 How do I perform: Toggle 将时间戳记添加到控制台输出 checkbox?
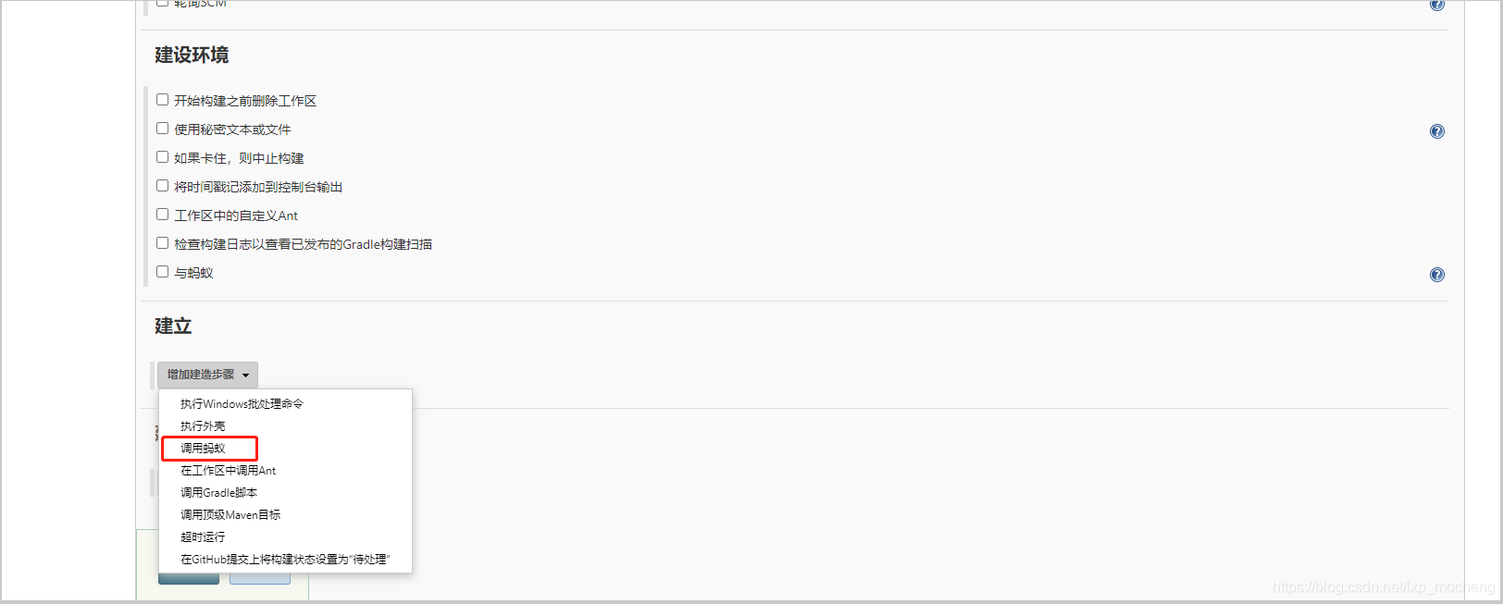pos(162,186)
